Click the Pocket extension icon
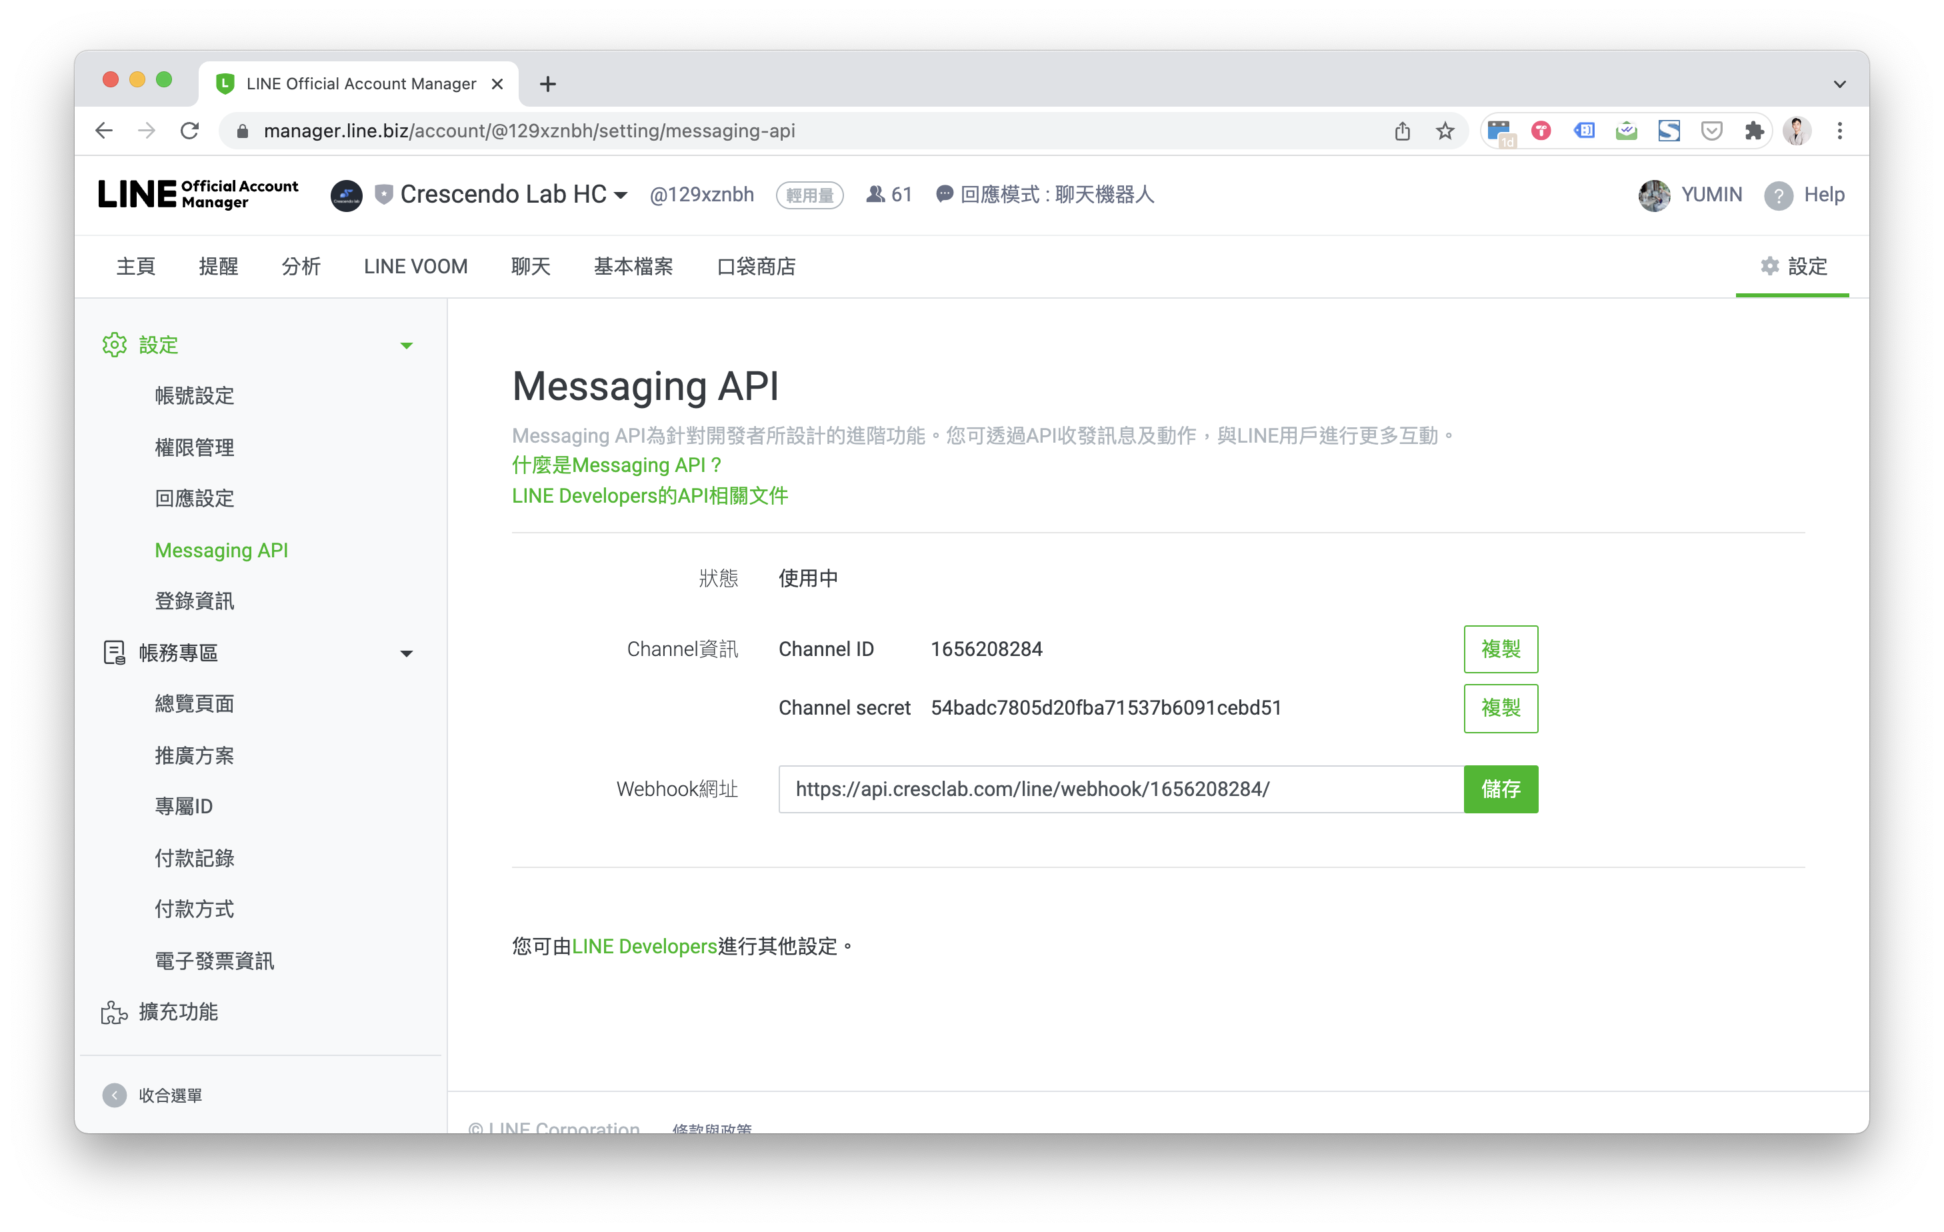Image resolution: width=1944 pixels, height=1232 pixels. 1711,131
